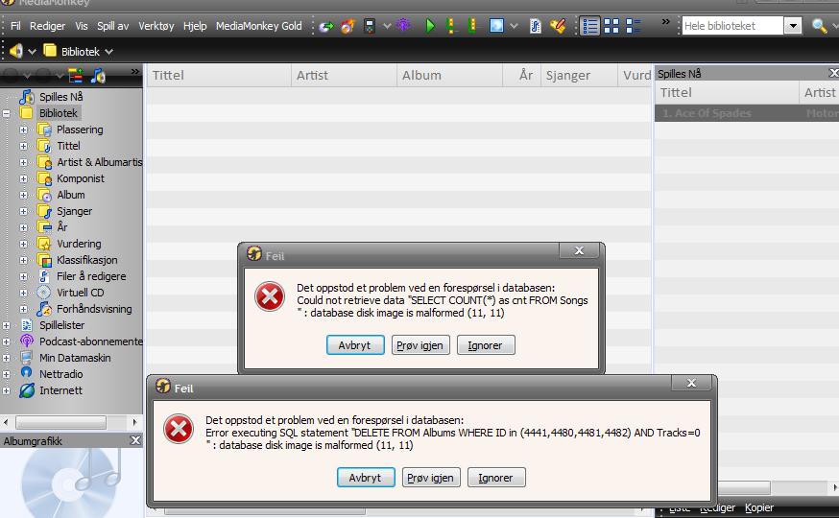The height and width of the screenshot is (518, 839).
Task: Click Prøv igjen in the upper Feil dialog
Action: pos(420,345)
